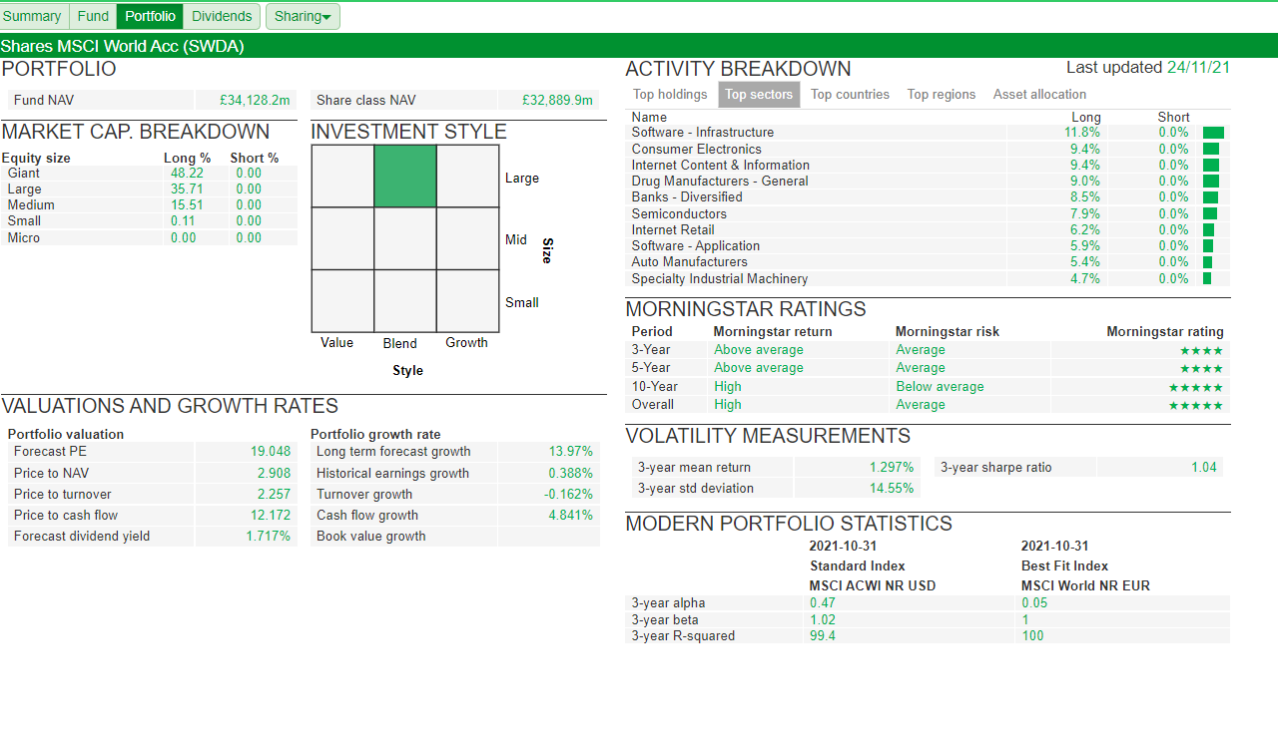
Task: Click the 10-Year Morningstar star rating
Action: 1196,387
